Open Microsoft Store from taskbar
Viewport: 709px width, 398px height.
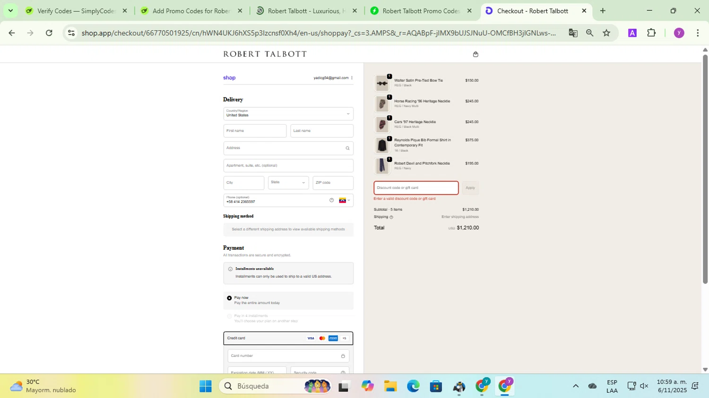click(x=436, y=386)
